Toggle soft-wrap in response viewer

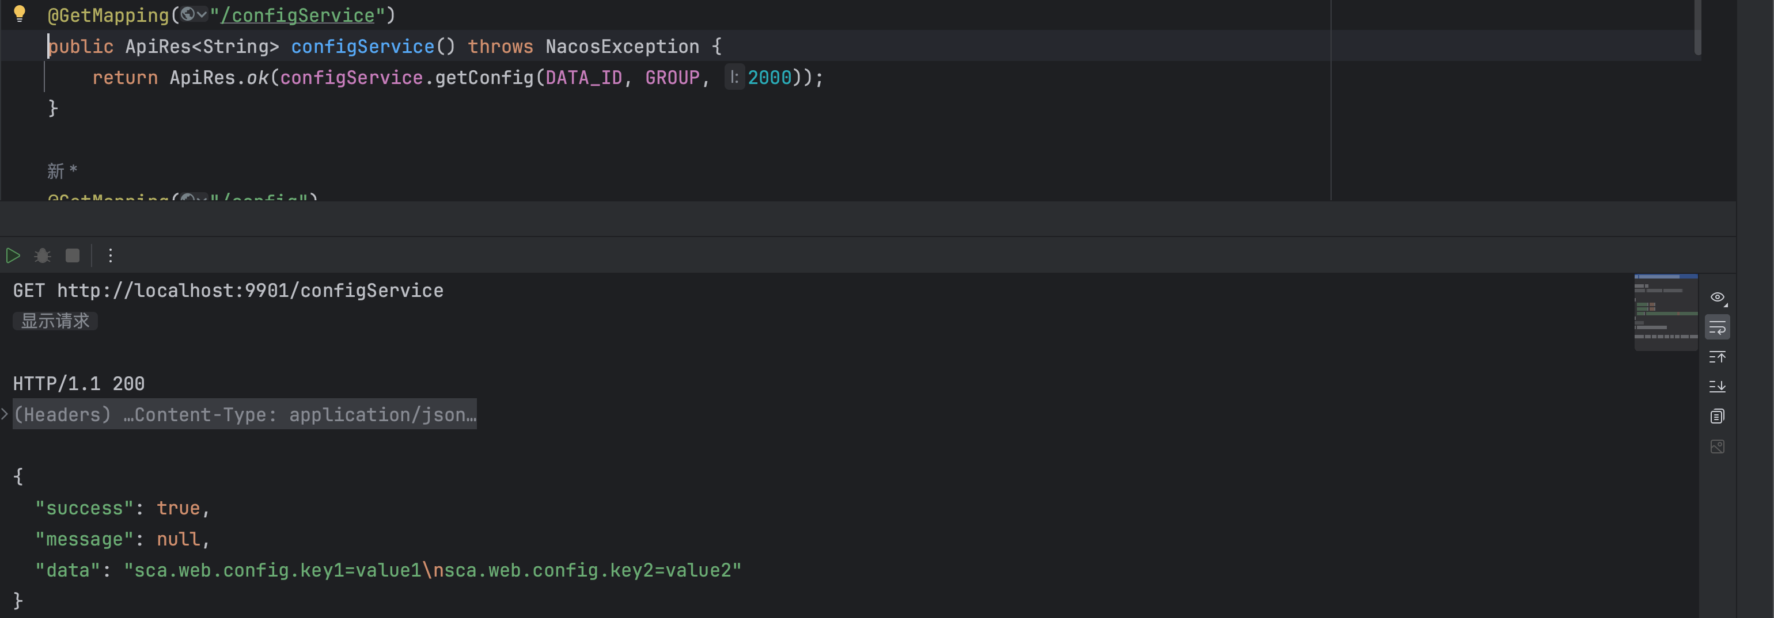(1718, 327)
